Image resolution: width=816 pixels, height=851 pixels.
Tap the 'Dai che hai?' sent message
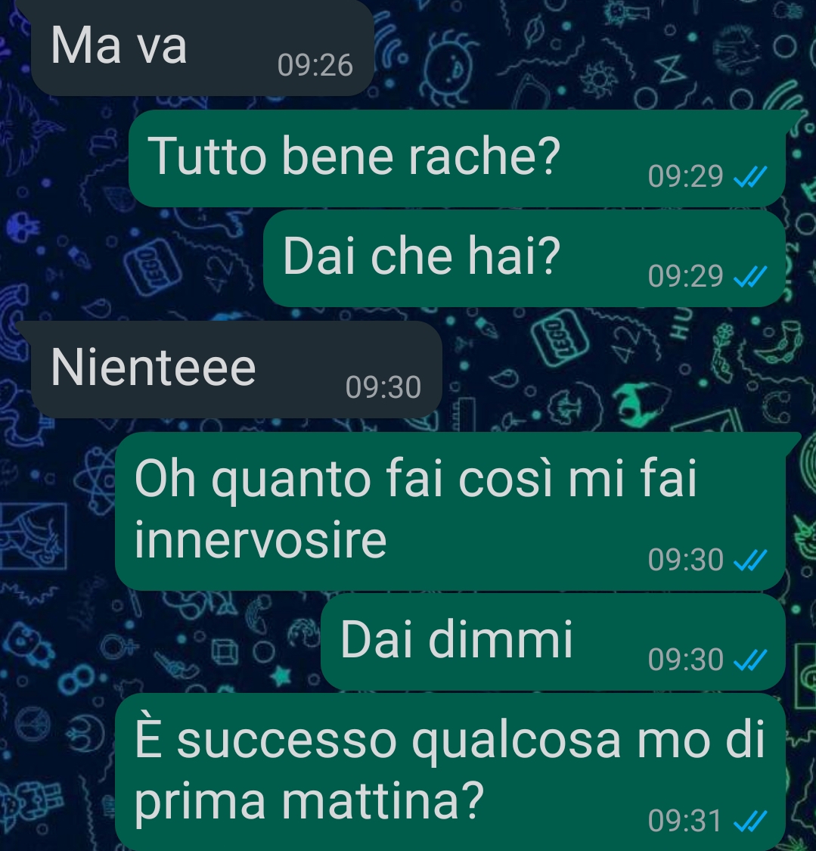tap(524, 258)
